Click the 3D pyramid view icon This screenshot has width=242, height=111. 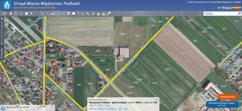[x=98, y=14]
